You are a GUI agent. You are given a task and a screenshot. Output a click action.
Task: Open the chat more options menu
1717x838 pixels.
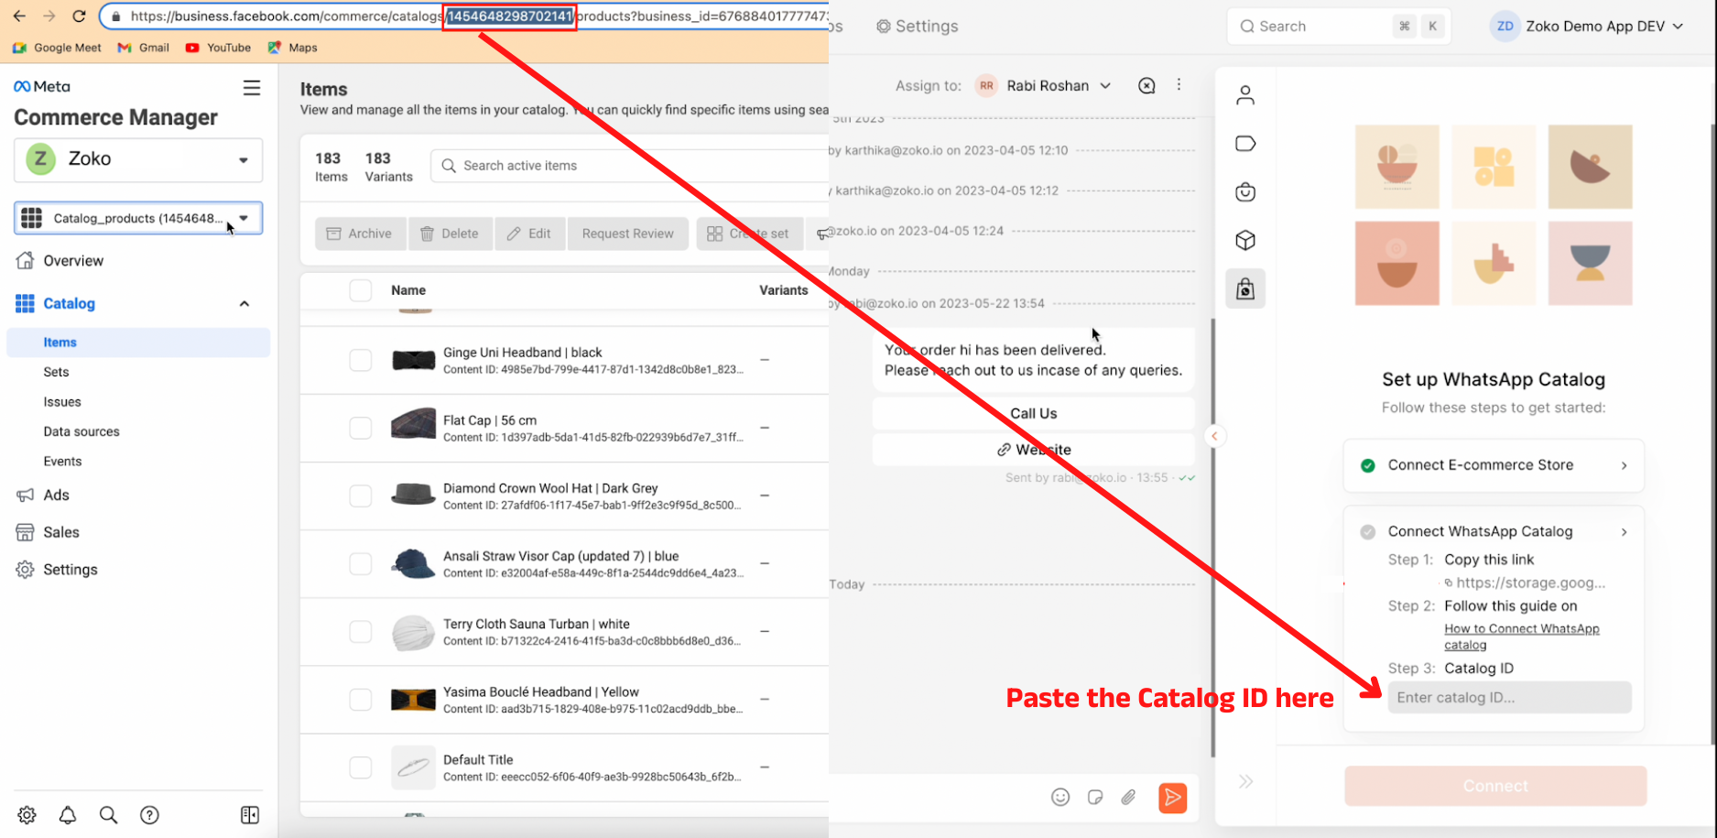1179,84
